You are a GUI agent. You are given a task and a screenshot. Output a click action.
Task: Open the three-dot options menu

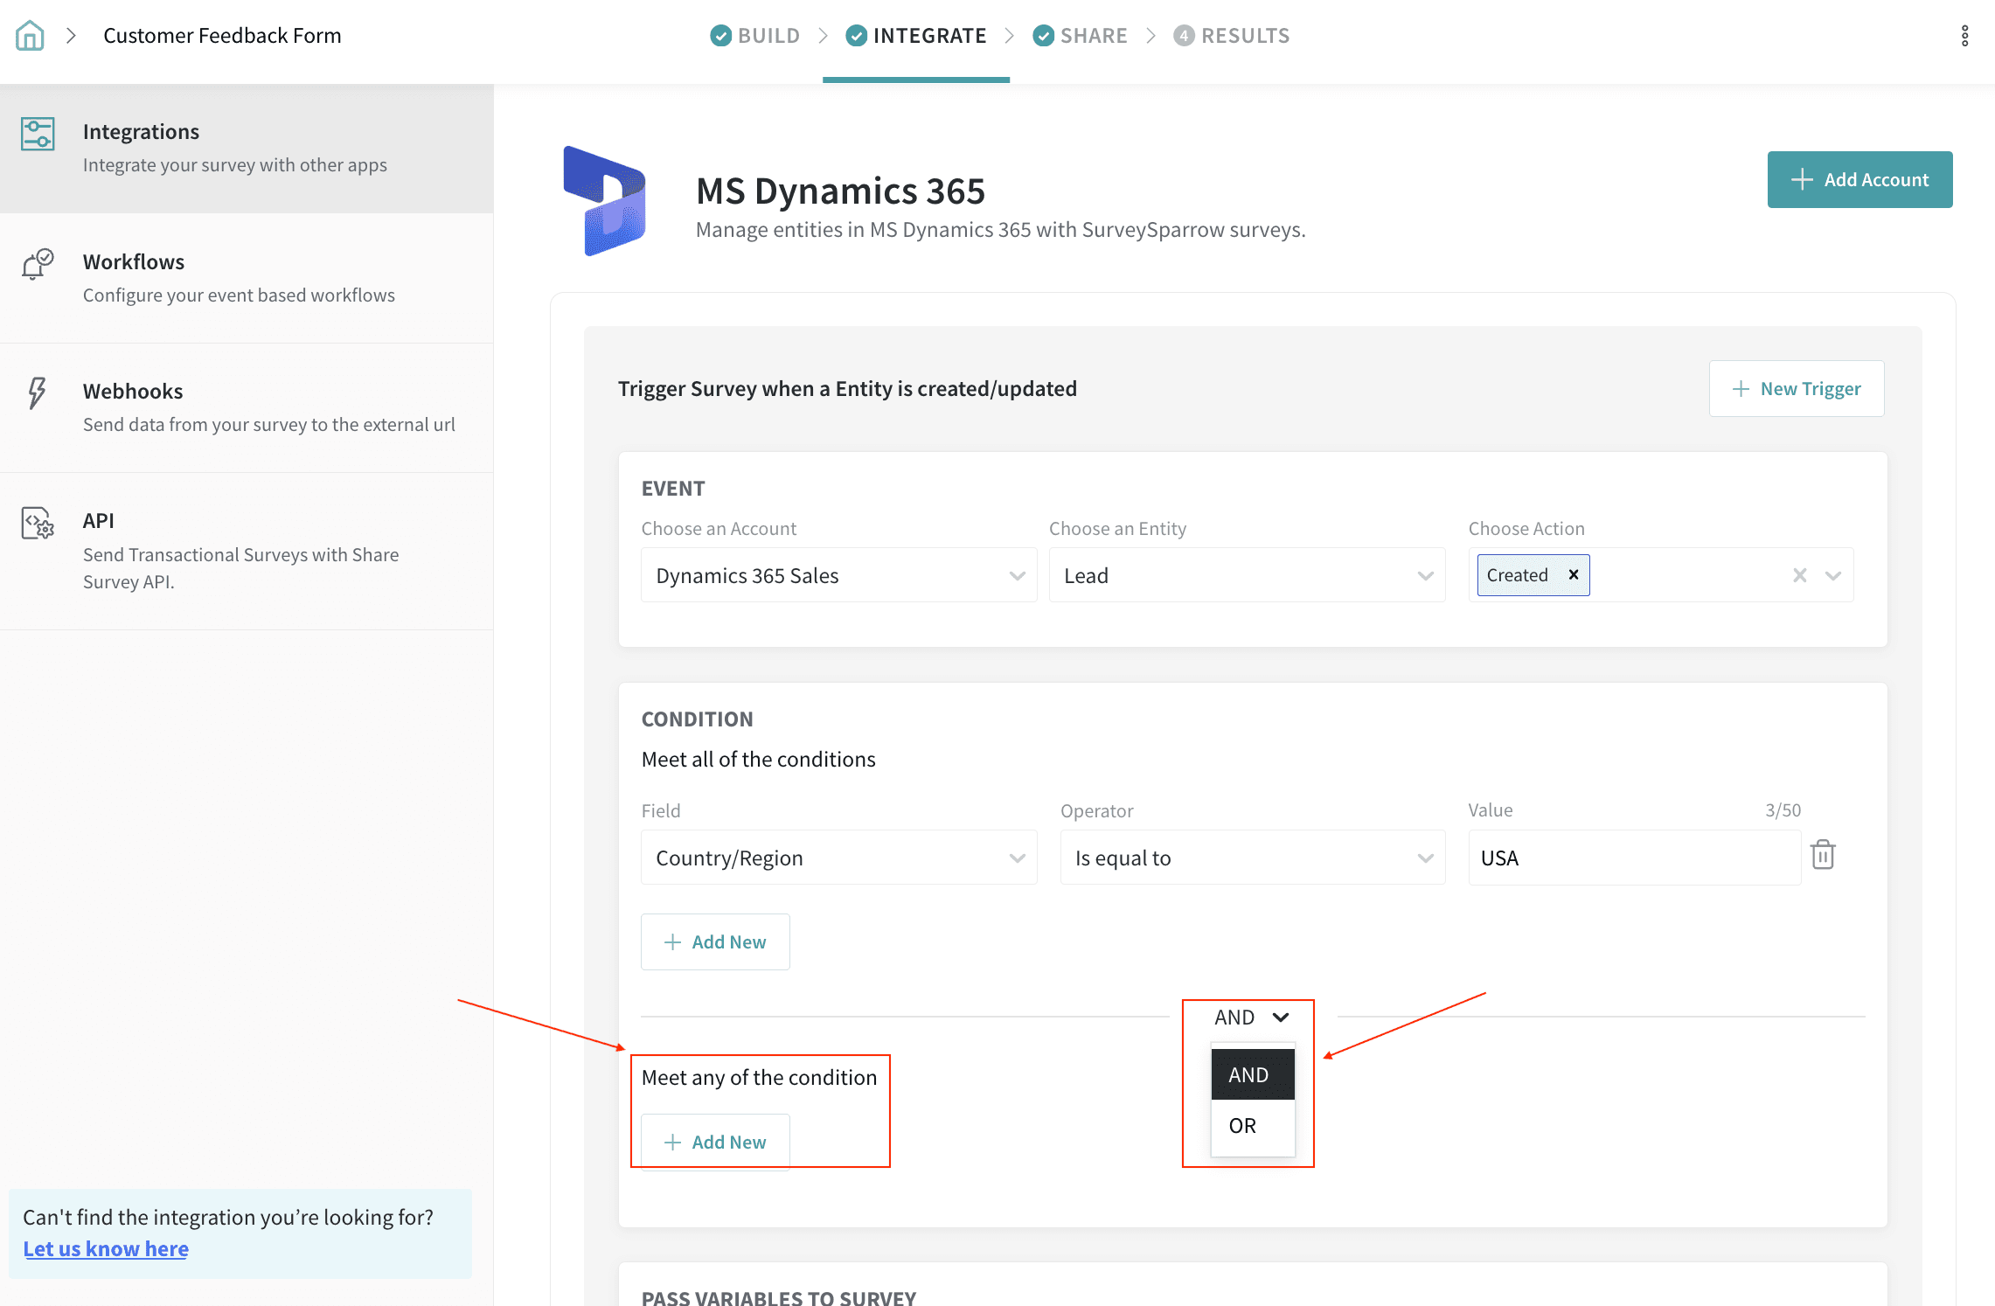click(x=1964, y=36)
